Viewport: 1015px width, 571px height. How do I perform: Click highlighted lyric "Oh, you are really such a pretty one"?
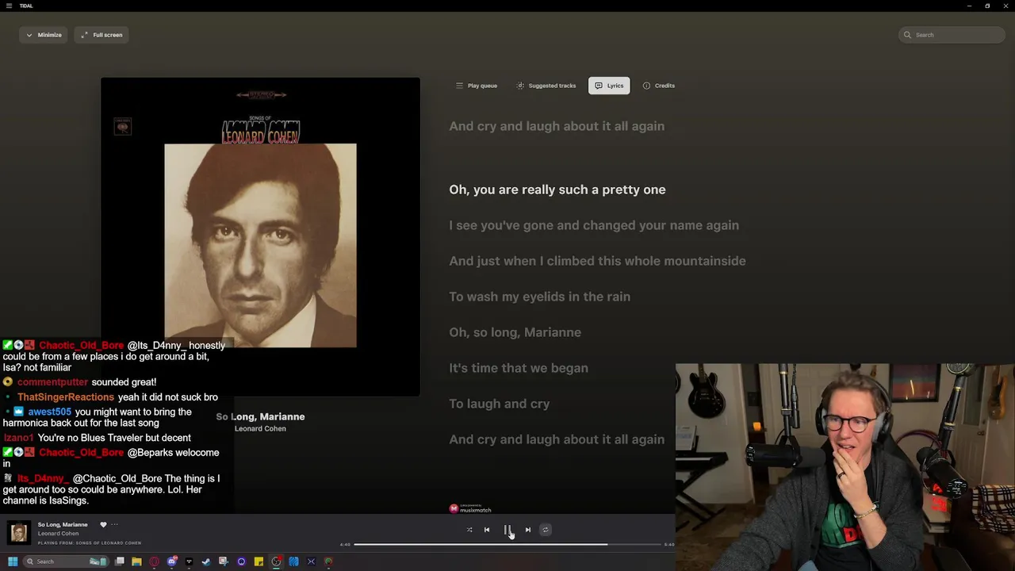click(557, 190)
